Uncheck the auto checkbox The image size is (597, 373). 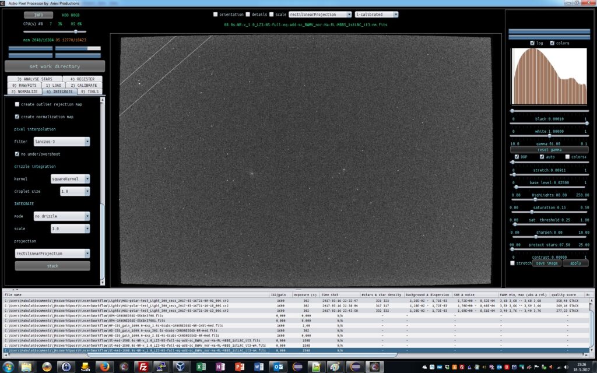(x=542, y=157)
